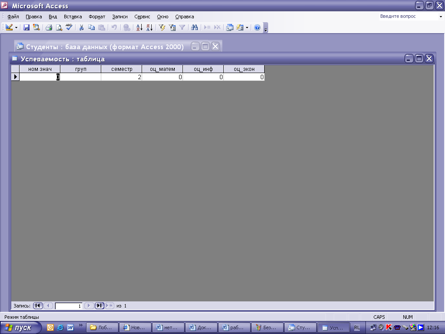Viewport: 445px width, 334px height.
Task: Go to last record navigation button
Action: tap(100, 306)
